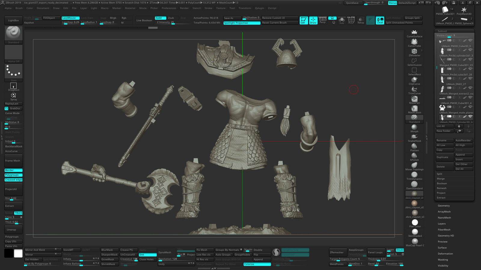This screenshot has height=270, width=481.
Task: Click the QuickSave button
Action: (x=352, y=3)
